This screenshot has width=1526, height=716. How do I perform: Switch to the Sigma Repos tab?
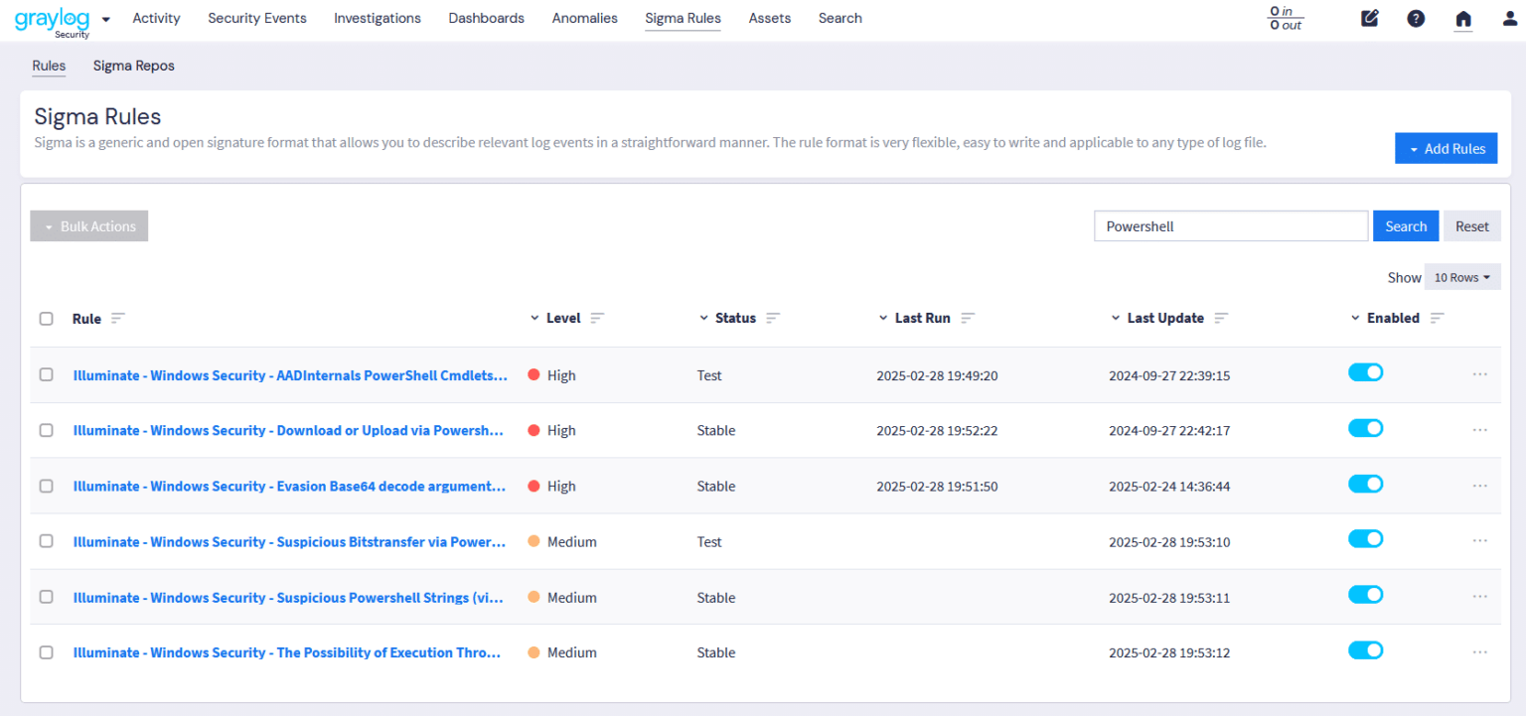coord(133,66)
